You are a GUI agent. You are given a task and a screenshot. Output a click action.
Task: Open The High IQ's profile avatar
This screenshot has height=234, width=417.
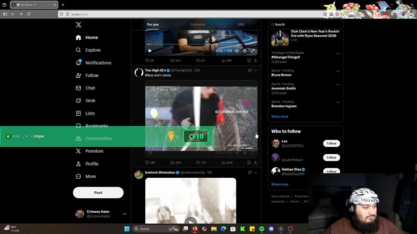139,73
